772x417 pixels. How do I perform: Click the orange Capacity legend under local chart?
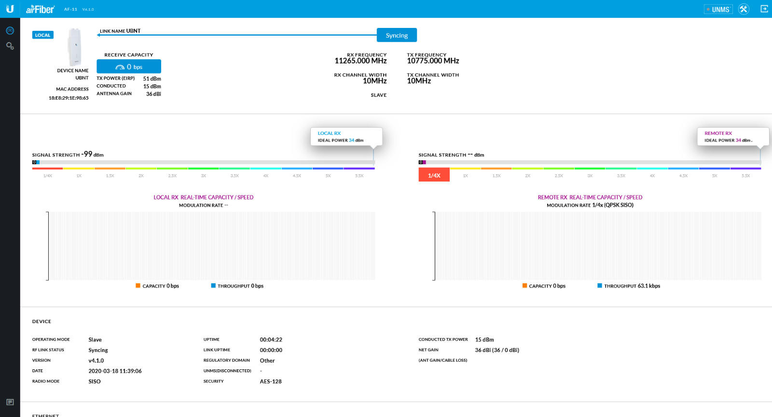pyautogui.click(x=157, y=286)
